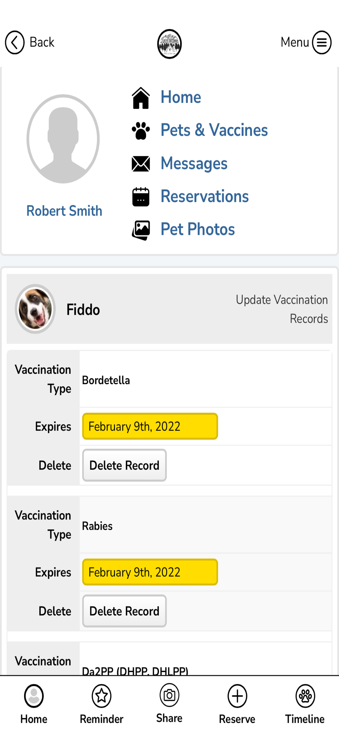Tap the Back arrow icon
Viewport: 339px width, 735px height.
point(15,42)
